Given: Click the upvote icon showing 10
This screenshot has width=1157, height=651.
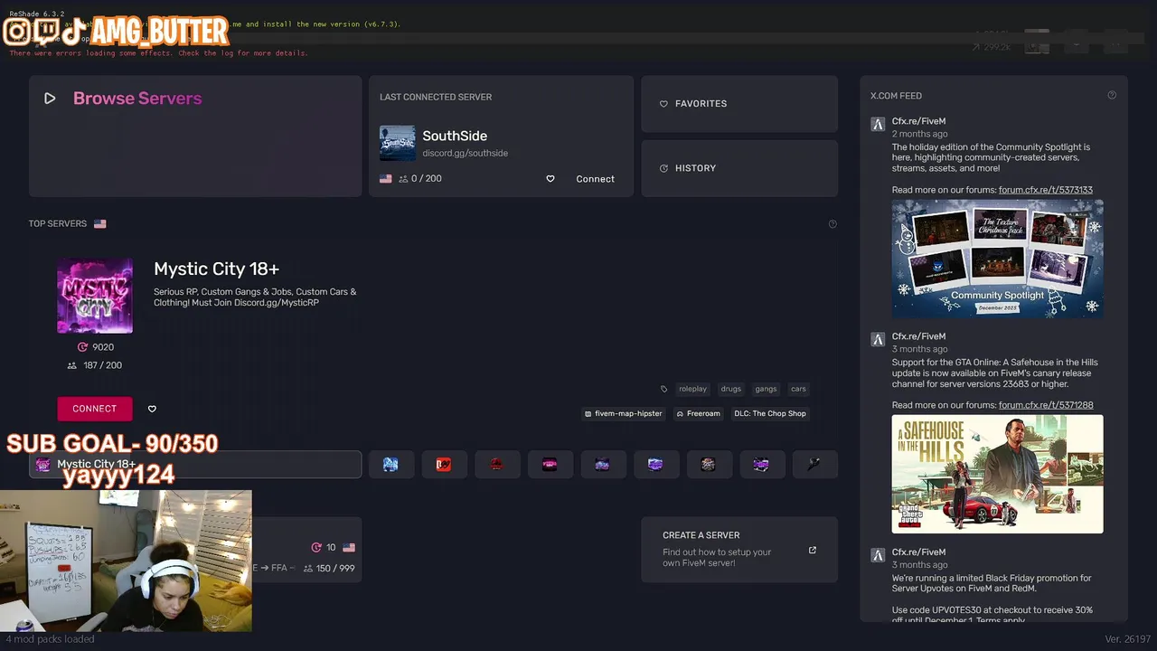Looking at the screenshot, I should click(316, 548).
